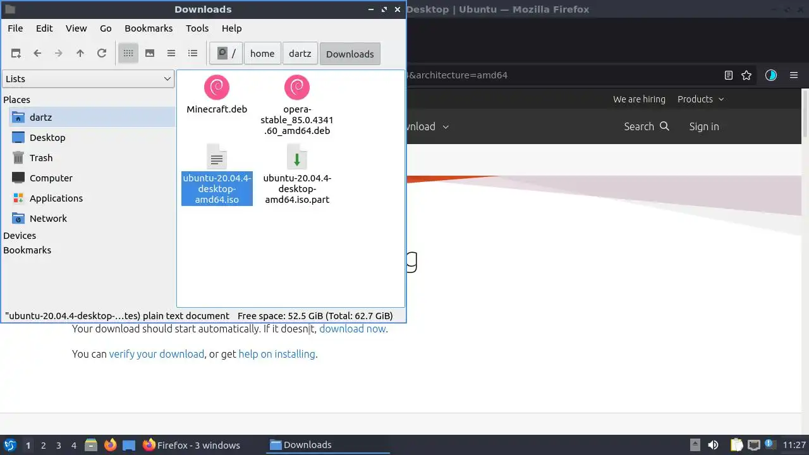809x455 pixels.
Task: Switch to workspace 2
Action: click(43, 446)
